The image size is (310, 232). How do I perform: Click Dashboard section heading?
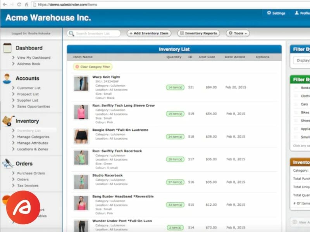click(x=29, y=48)
